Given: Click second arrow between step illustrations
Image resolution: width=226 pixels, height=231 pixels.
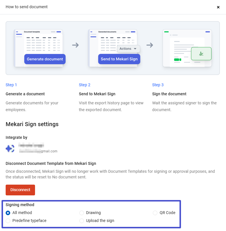Looking at the screenshot, I should pos(150,45).
